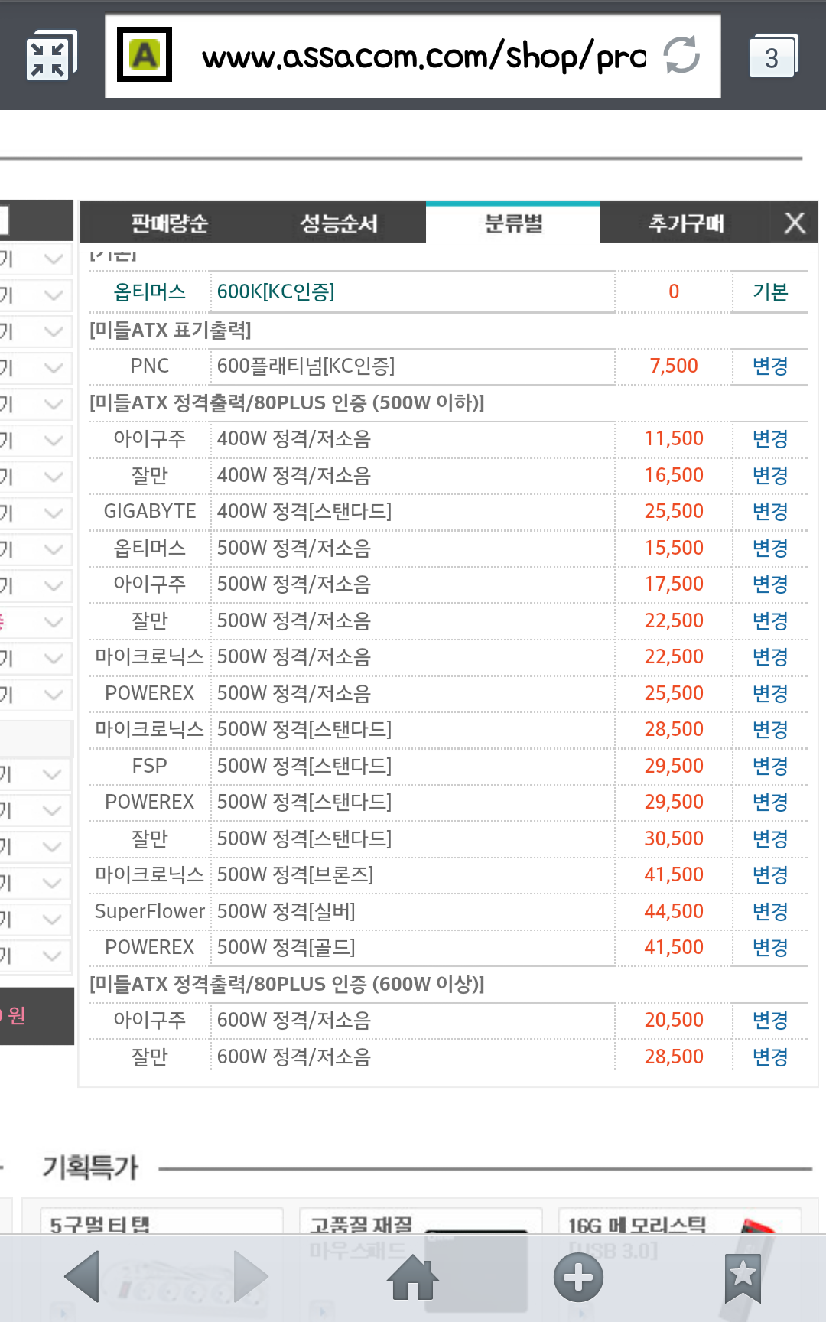Viewport: 826px width, 1322px height.
Task: Tap the exit fullscreen icon
Action: point(51,57)
